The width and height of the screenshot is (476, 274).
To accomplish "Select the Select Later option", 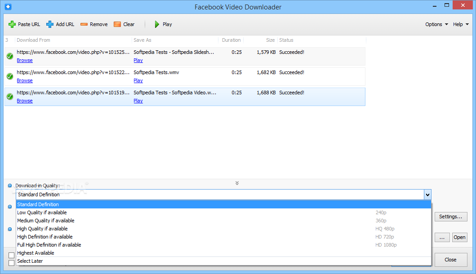I will point(223,261).
